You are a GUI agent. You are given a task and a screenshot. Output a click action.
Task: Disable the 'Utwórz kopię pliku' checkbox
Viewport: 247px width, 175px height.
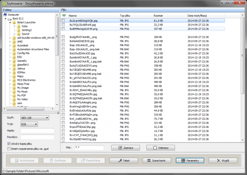[9, 143]
